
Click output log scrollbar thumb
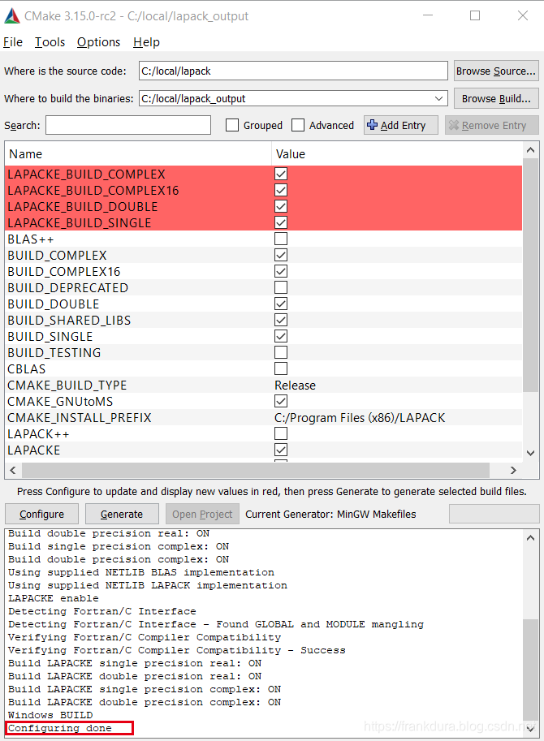coord(531,670)
